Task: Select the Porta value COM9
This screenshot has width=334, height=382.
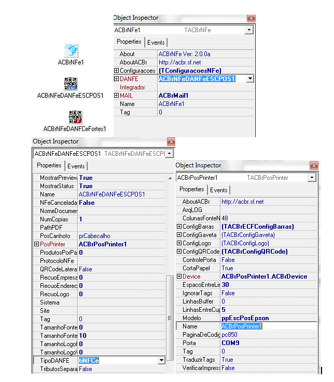Action: coord(230,343)
